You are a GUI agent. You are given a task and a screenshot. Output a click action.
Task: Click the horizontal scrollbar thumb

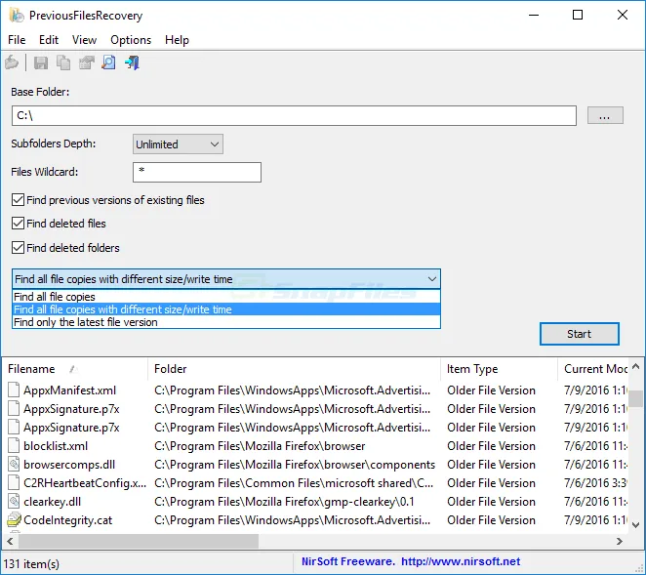click(x=139, y=541)
